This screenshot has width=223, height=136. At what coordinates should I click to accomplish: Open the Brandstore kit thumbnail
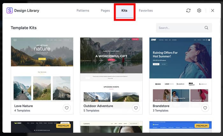point(180,69)
